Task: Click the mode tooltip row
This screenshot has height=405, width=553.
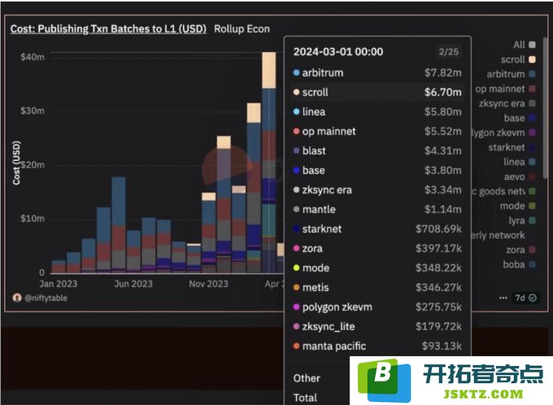Action: 377,268
